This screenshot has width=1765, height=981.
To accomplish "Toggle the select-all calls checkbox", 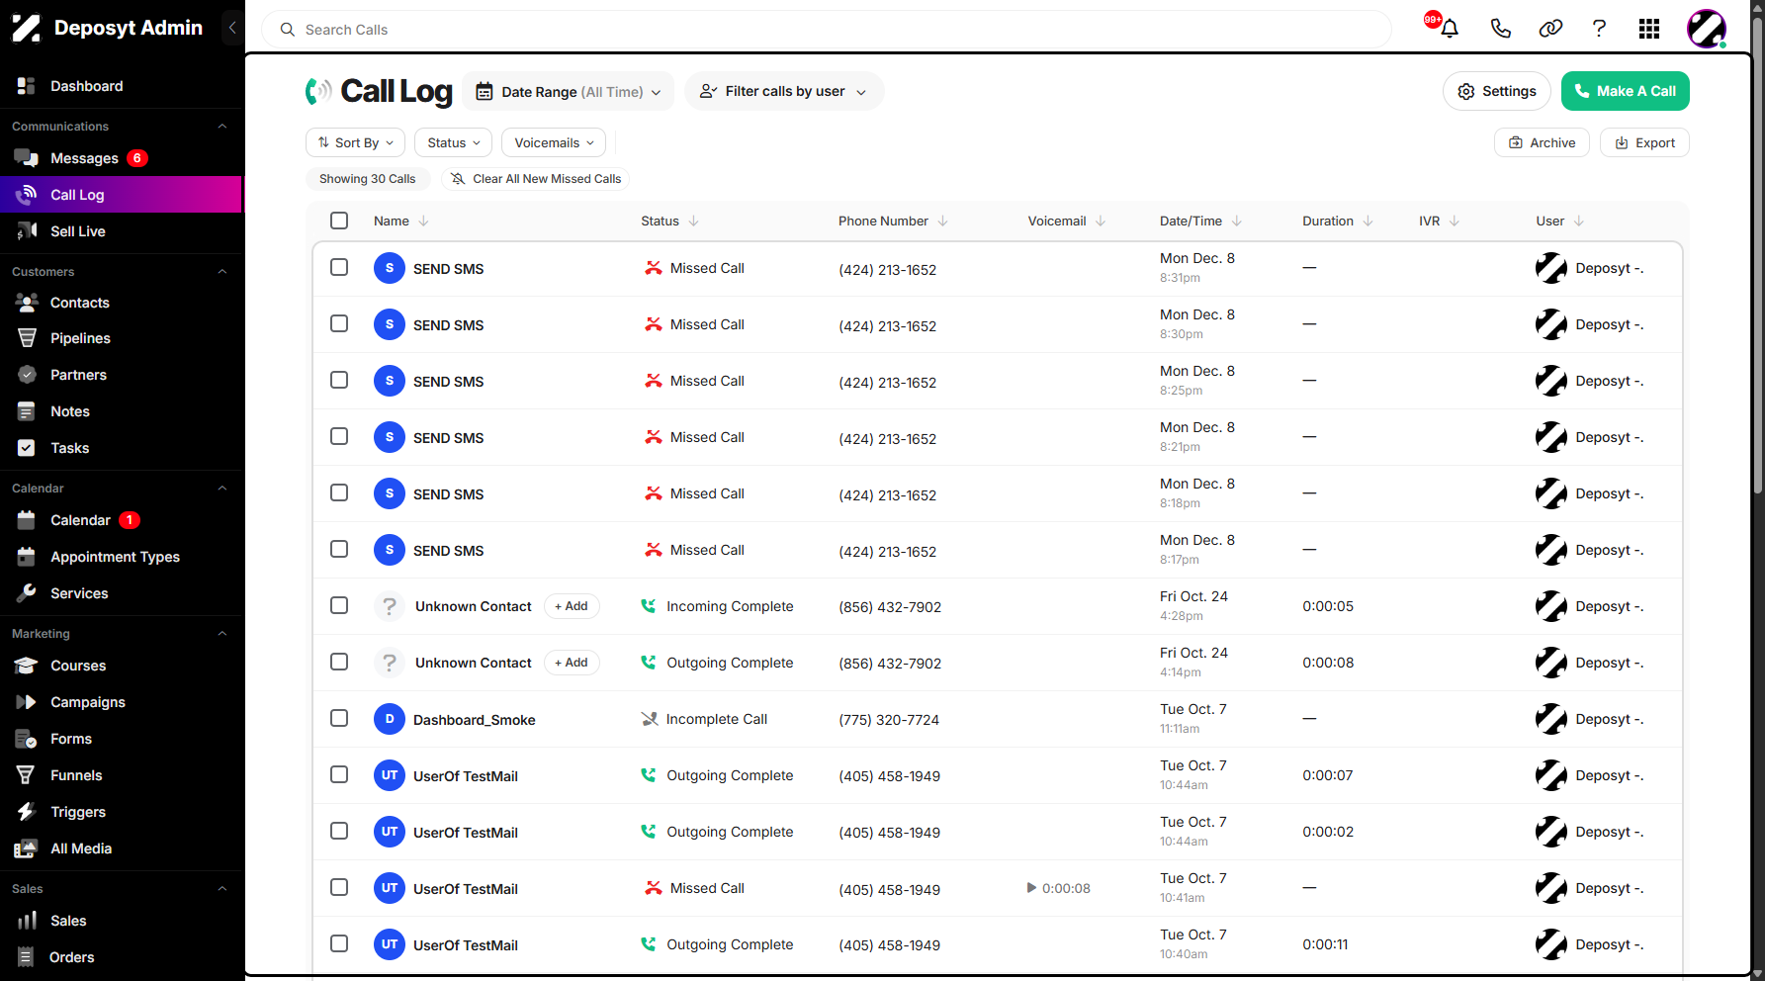I will (339, 221).
